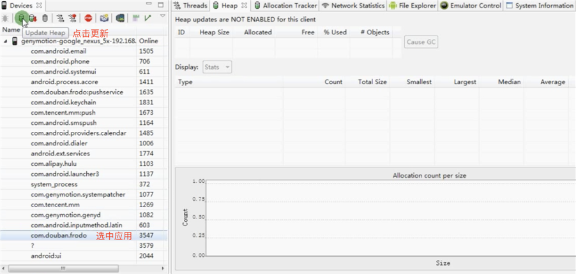Screen dimensions: 576x274
Task: Click the Dump HPROF file icon
Action: click(x=33, y=18)
